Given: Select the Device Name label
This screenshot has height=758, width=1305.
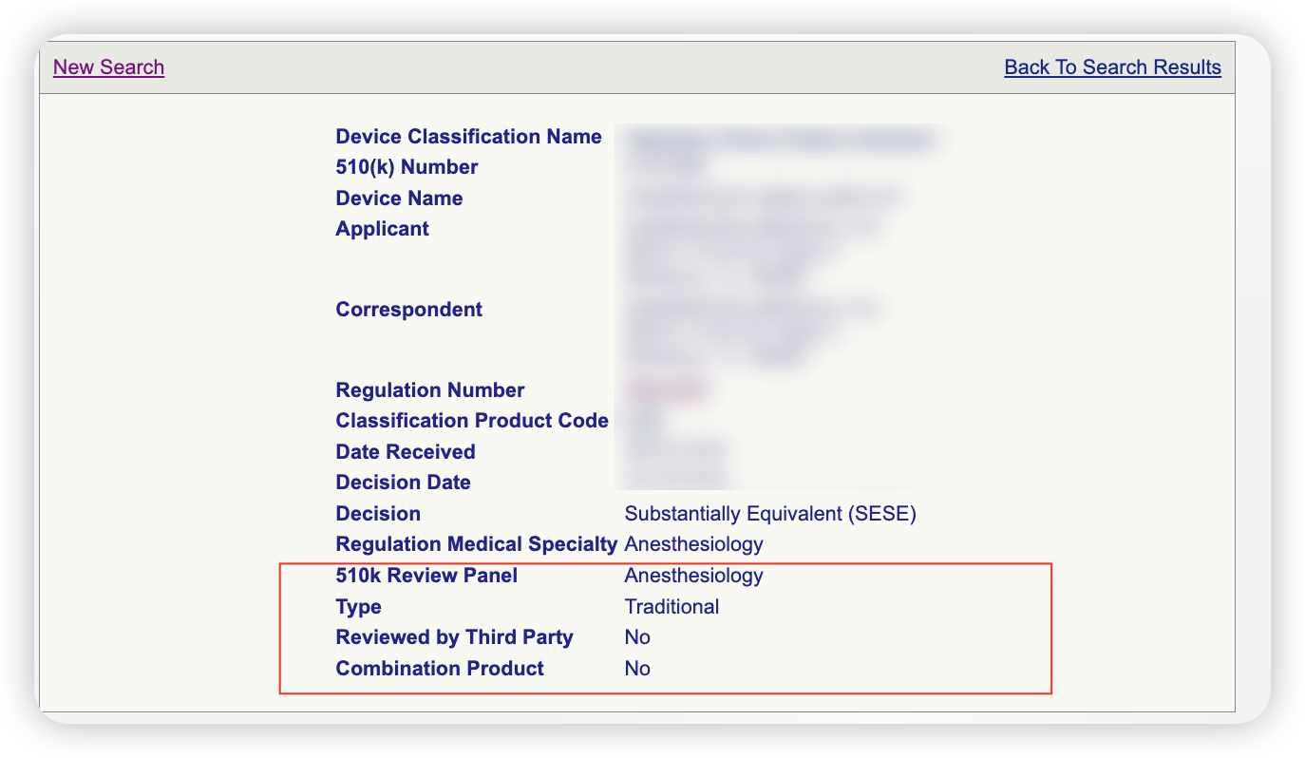Looking at the screenshot, I should pos(399,198).
